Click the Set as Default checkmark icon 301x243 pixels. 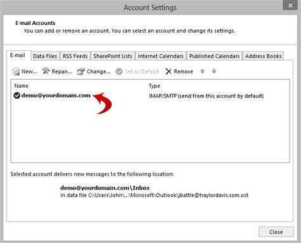tap(119, 71)
